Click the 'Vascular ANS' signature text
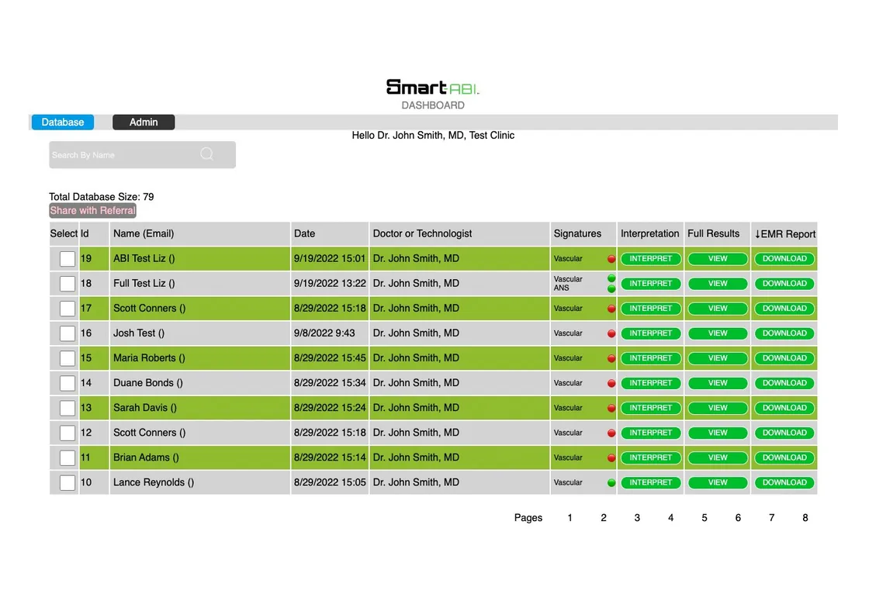This screenshot has width=869, height=597. coord(568,284)
